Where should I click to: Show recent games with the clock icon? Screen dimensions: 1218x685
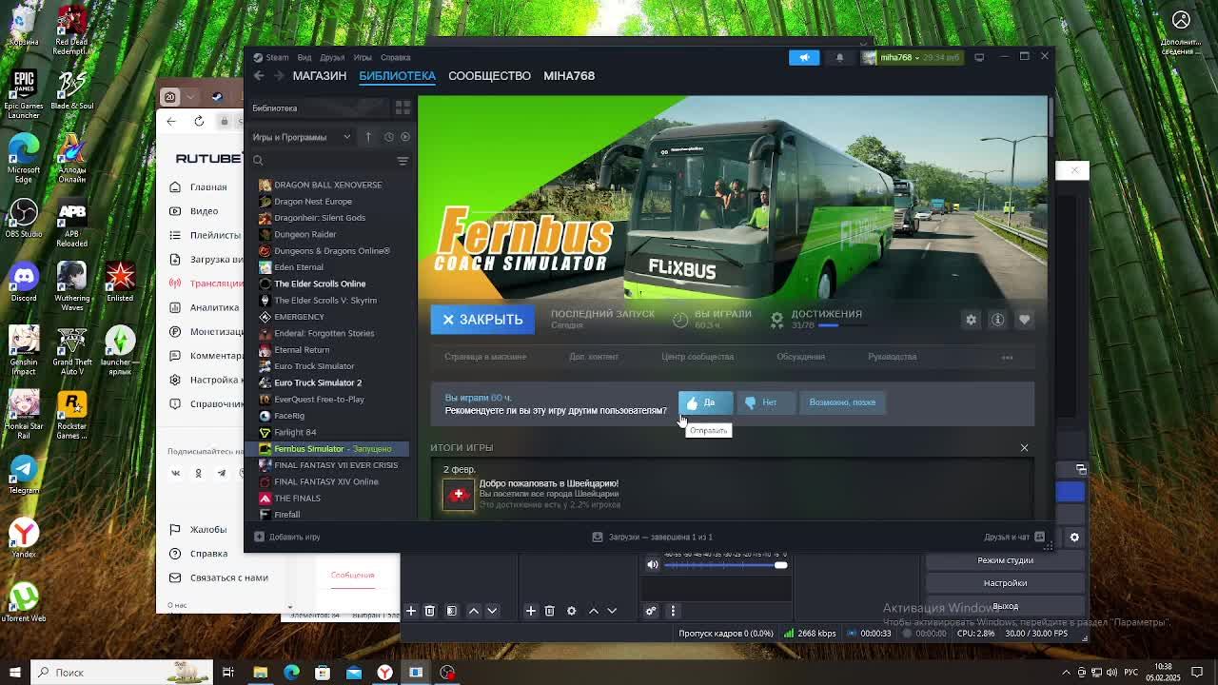(388, 137)
